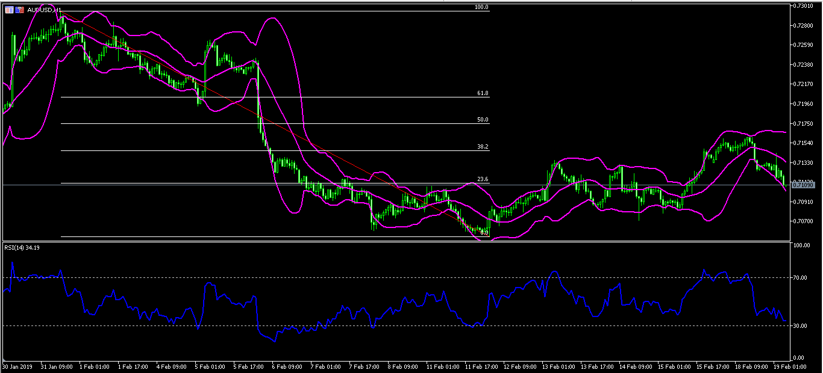
Task: Click the 23.6 Fibonacci retracement label
Action: point(482,180)
